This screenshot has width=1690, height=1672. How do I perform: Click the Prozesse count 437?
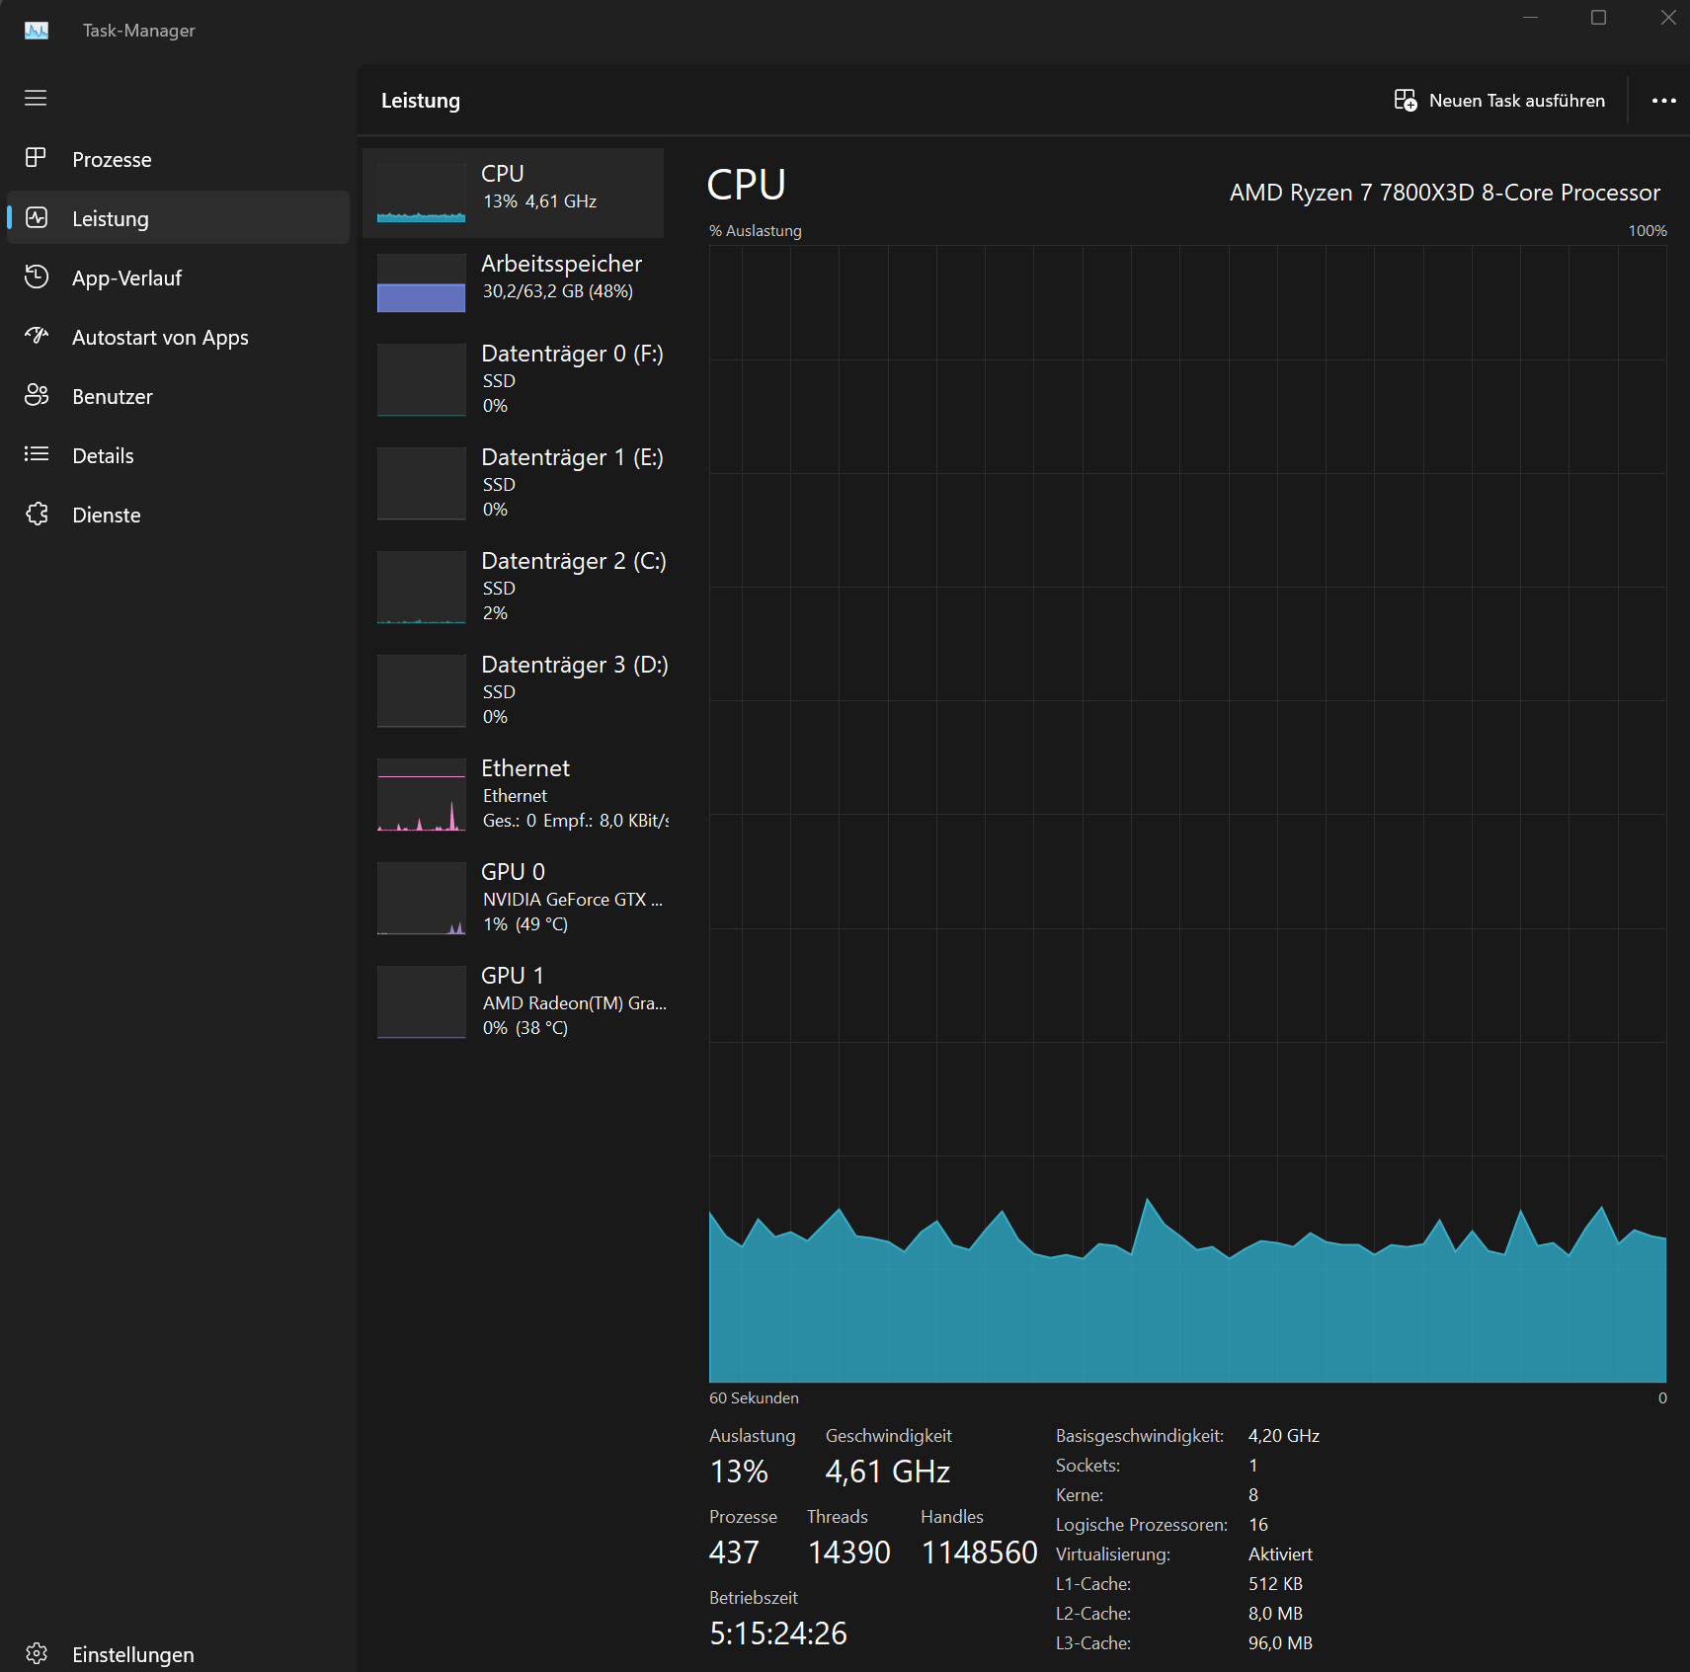[734, 1553]
